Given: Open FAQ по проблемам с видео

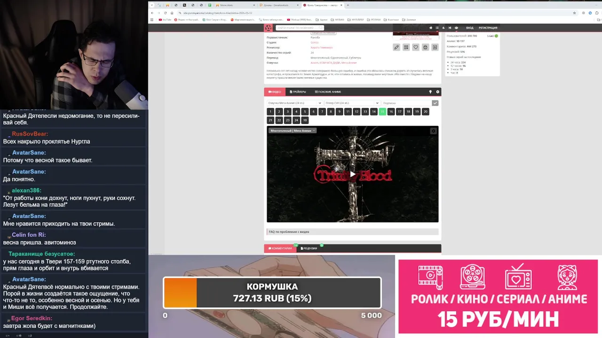Looking at the screenshot, I should click(353, 232).
